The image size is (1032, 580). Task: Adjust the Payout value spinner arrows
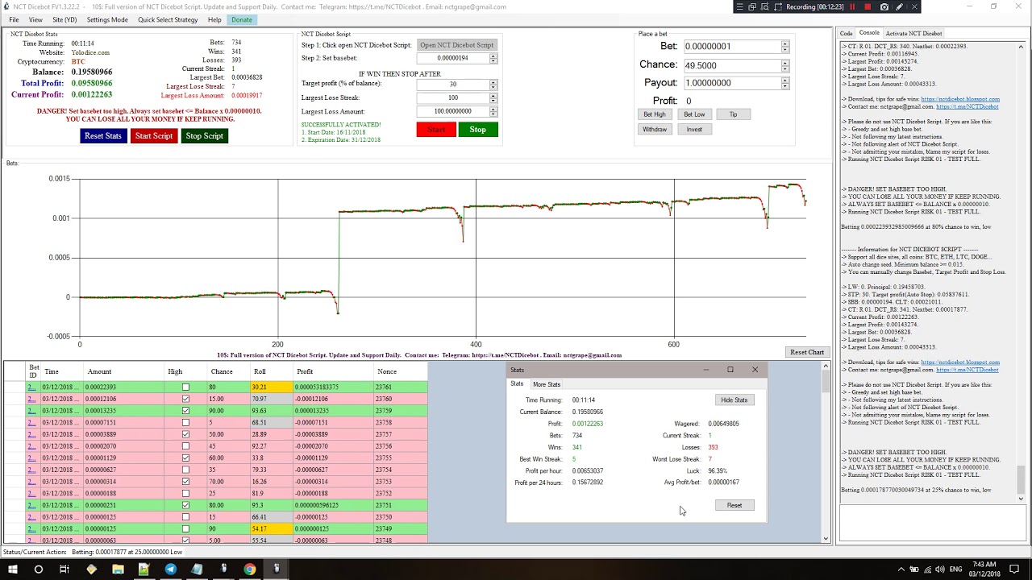coord(784,83)
